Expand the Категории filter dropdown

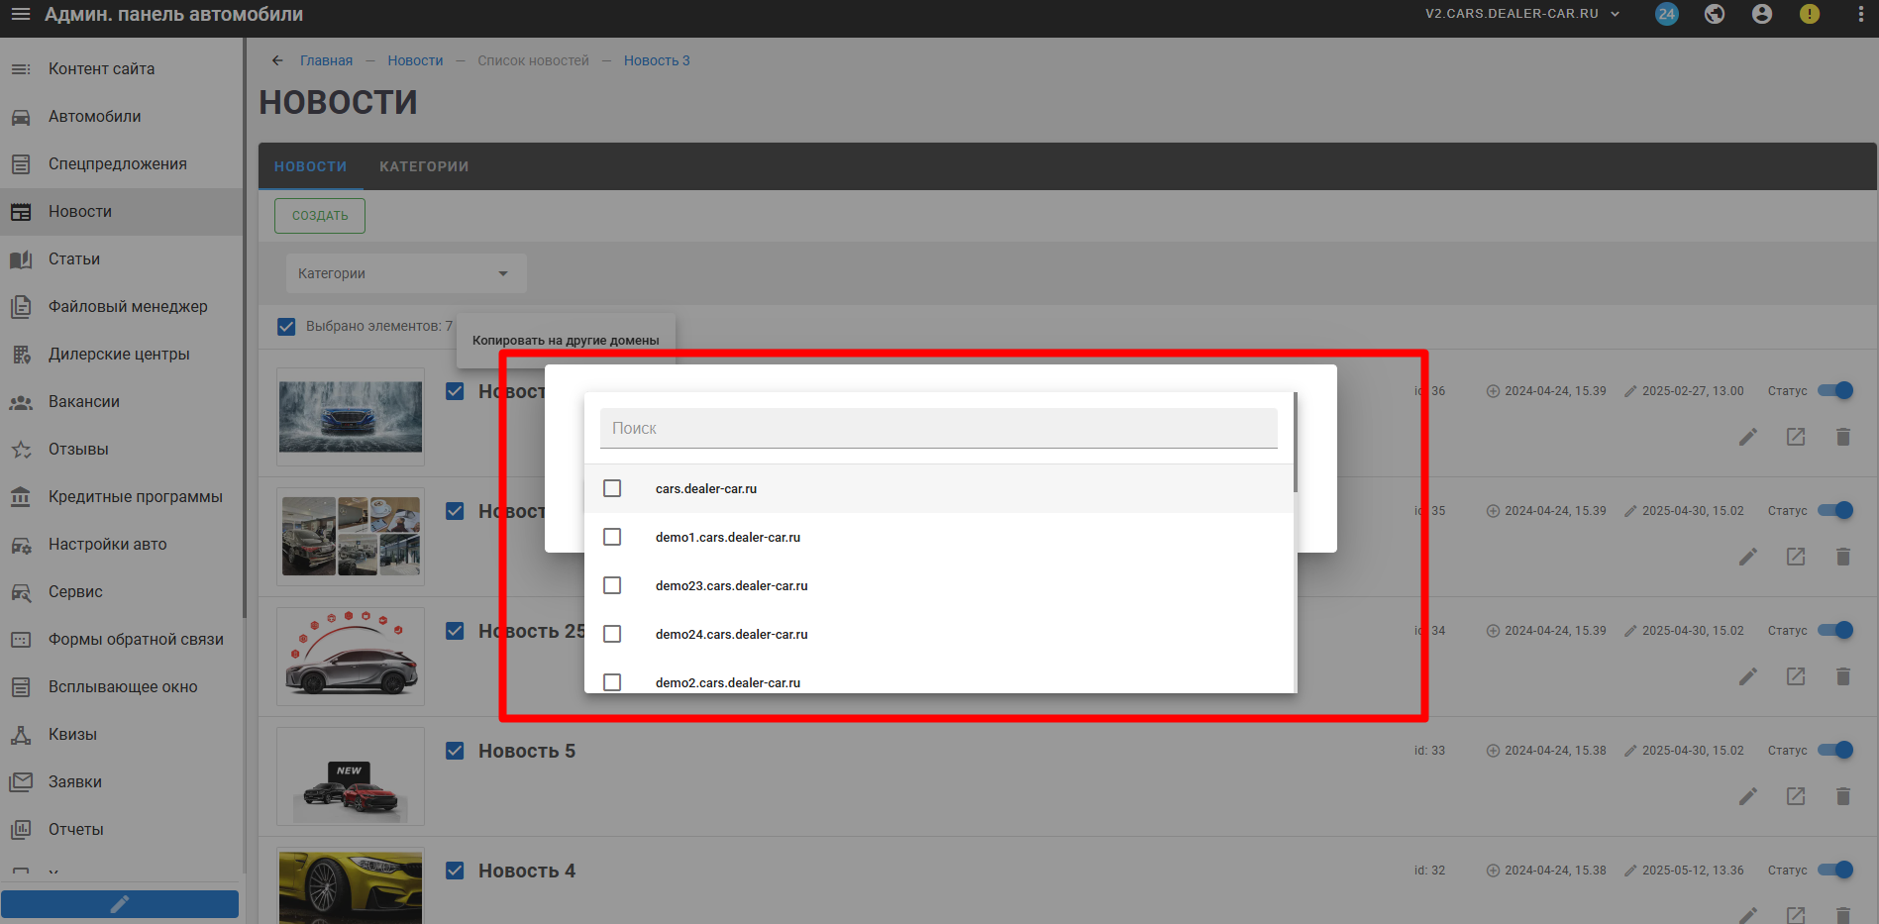tap(405, 273)
